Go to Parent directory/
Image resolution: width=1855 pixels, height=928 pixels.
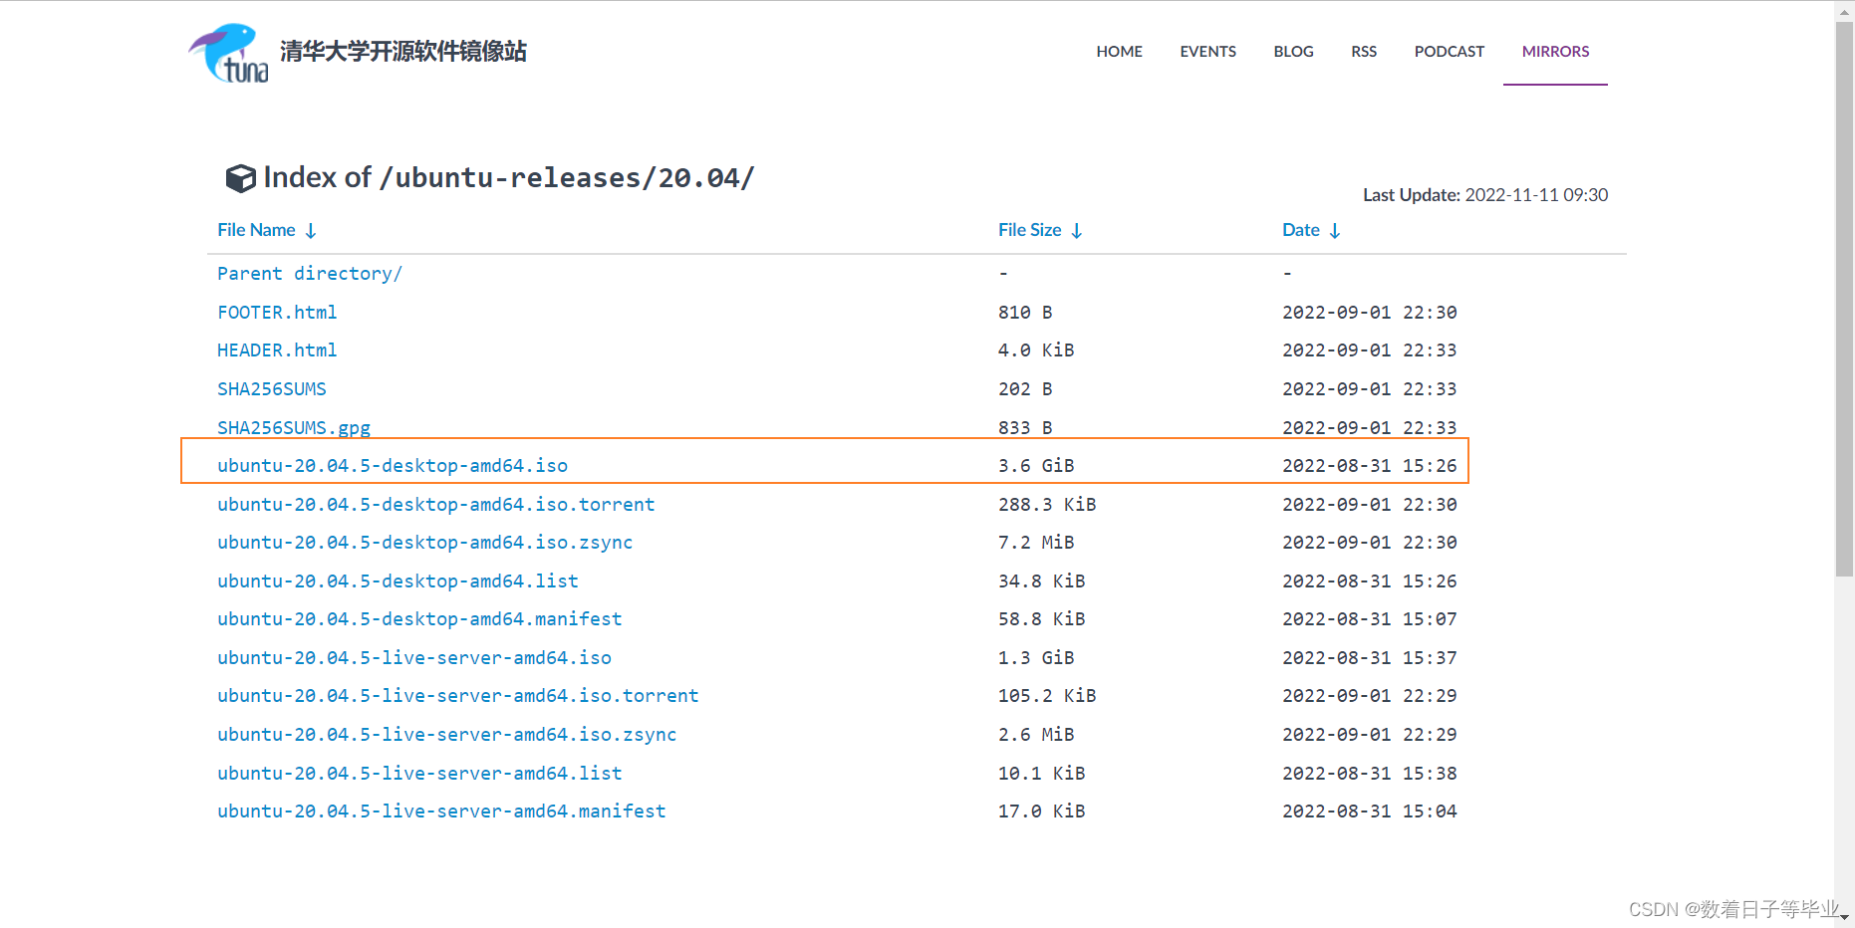coord(310,274)
